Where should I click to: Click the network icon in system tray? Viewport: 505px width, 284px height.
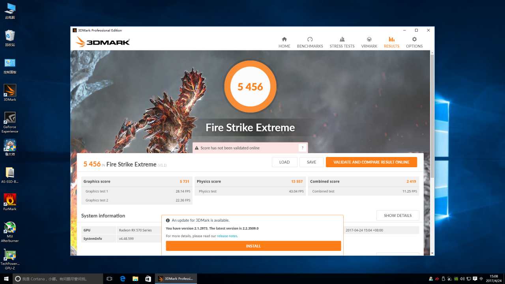pos(469,279)
